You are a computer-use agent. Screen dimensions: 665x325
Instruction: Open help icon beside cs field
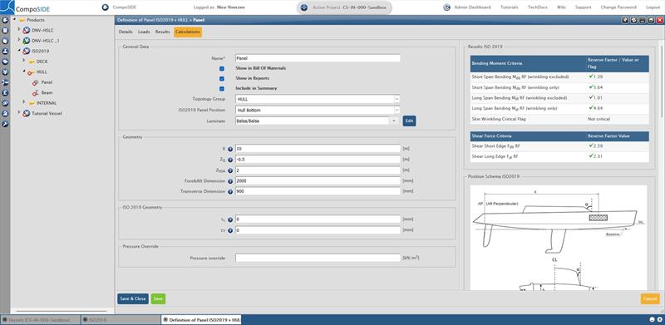(x=230, y=230)
